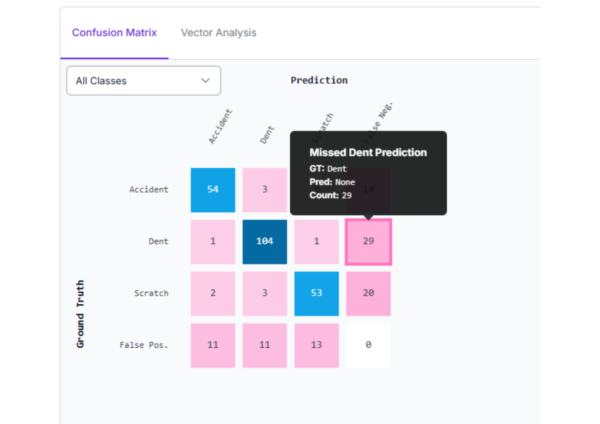Image resolution: width=600 pixels, height=424 pixels.
Task: Select False Pos. Dent cell showing 11
Action: pos(265,345)
